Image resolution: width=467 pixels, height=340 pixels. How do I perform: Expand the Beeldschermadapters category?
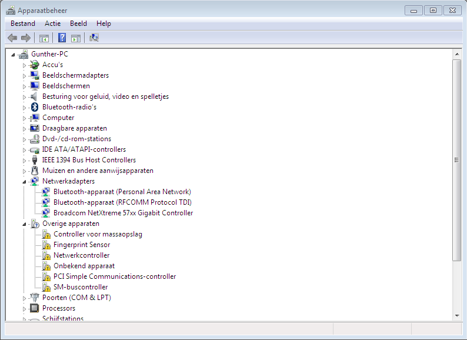click(x=25, y=76)
